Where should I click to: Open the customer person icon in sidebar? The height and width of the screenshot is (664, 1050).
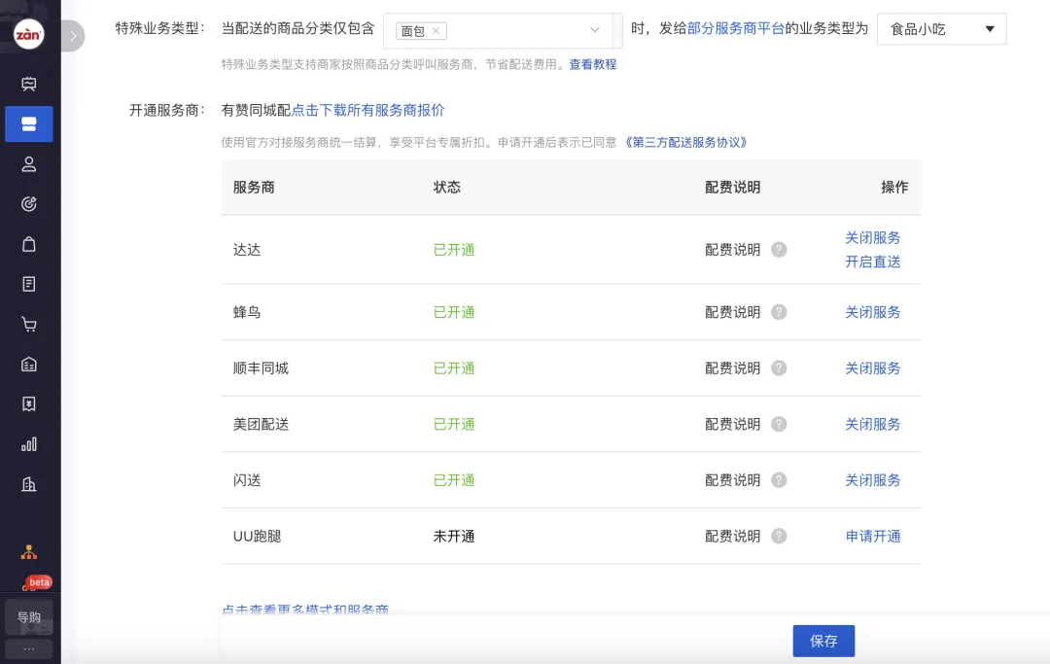pyautogui.click(x=29, y=164)
